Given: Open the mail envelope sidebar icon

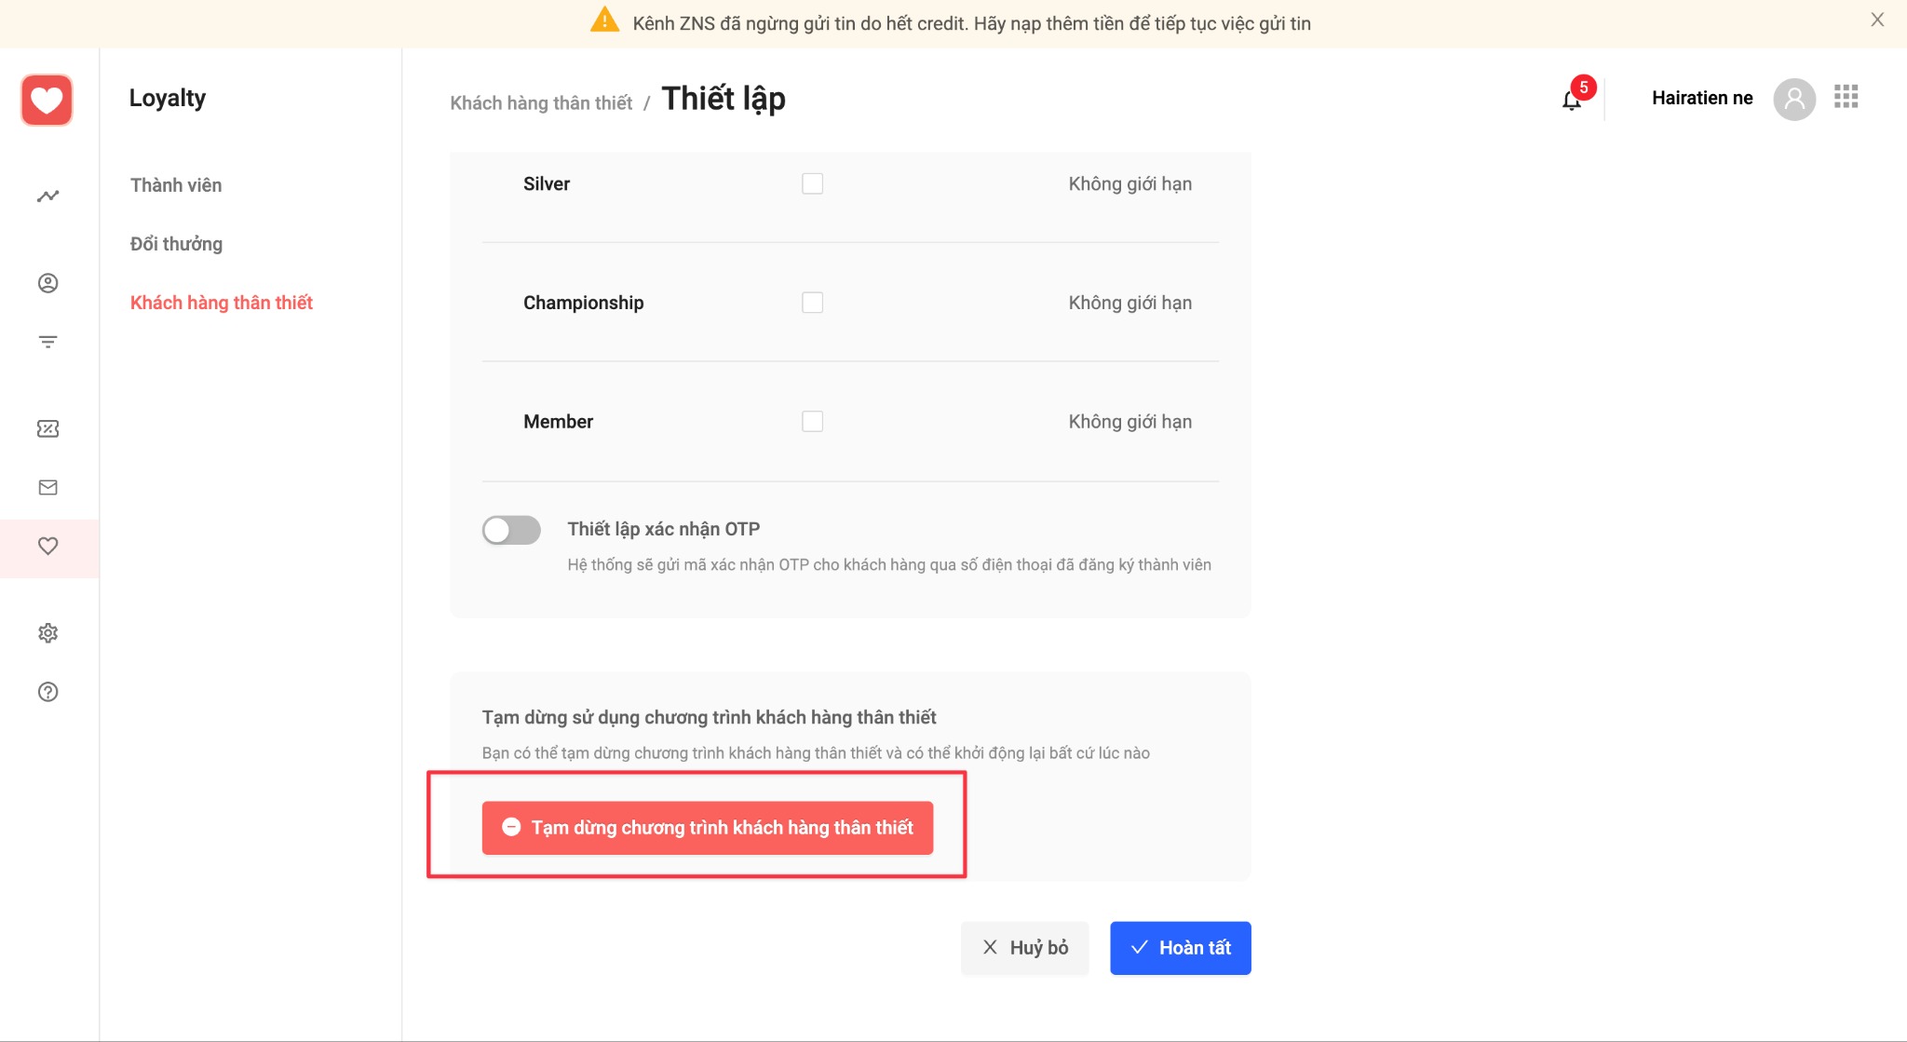Looking at the screenshot, I should click(x=48, y=487).
